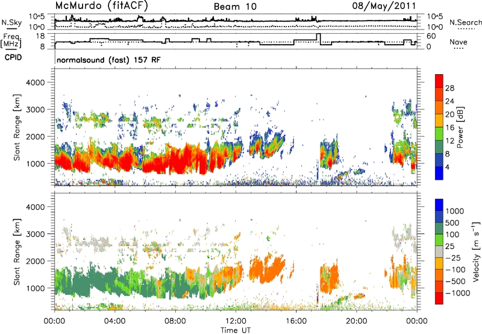The height and width of the screenshot is (334, 482).
Task: Click the '4' power colorbar tick value
Action: (447, 167)
